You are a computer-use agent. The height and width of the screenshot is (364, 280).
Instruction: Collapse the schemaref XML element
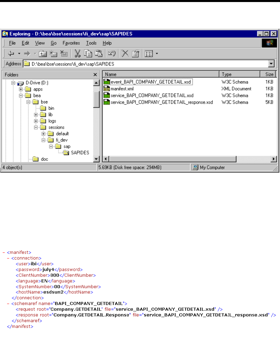tap(8, 304)
